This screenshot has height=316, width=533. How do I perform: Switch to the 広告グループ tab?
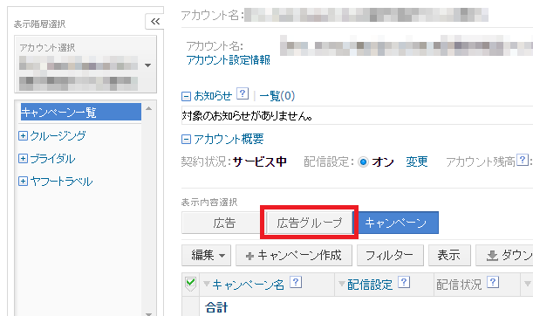click(x=309, y=223)
